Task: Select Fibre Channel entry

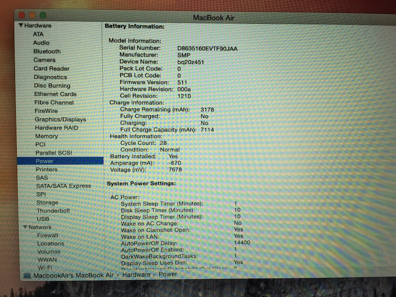Action: click(x=54, y=103)
